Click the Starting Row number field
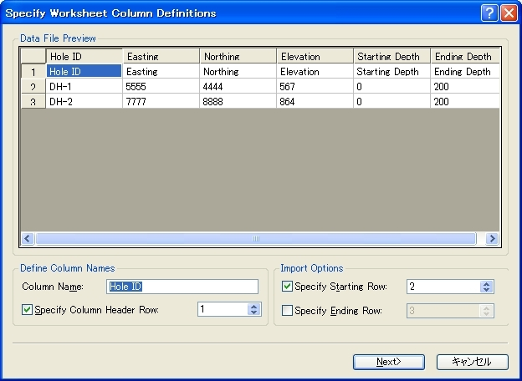The width and height of the screenshot is (522, 381). click(443, 287)
